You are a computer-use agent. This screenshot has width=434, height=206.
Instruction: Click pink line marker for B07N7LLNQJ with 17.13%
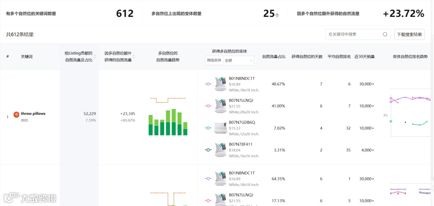pos(208,200)
